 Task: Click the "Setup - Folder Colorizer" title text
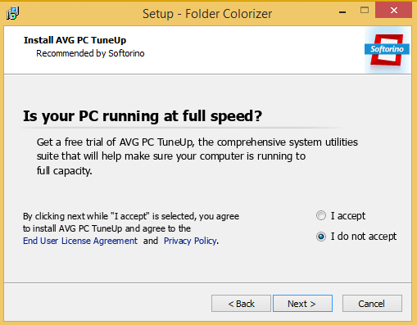[207, 14]
